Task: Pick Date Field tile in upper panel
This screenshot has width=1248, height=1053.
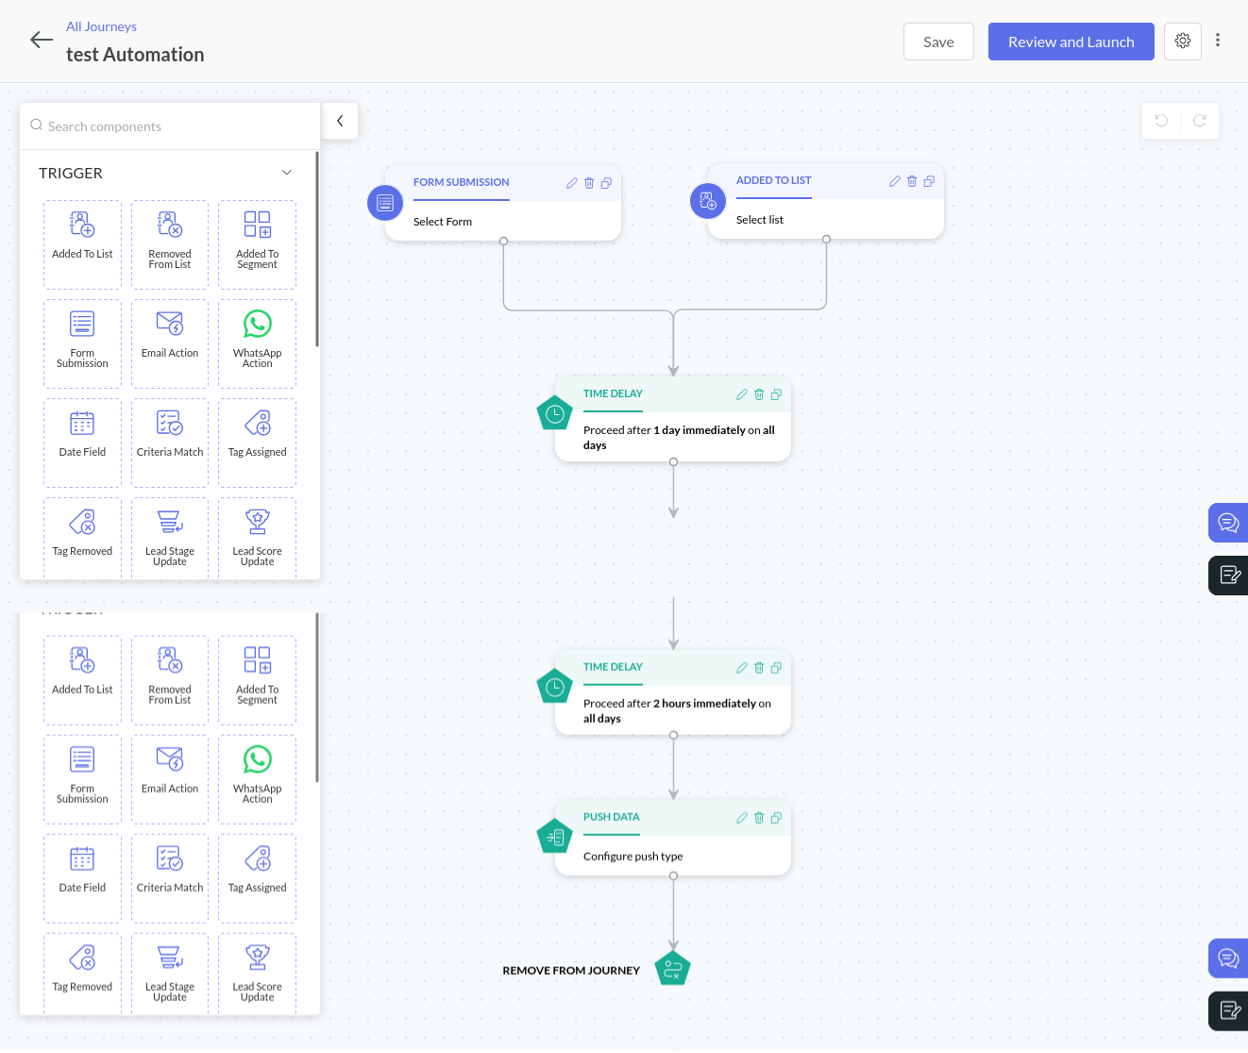Action: pos(82,443)
